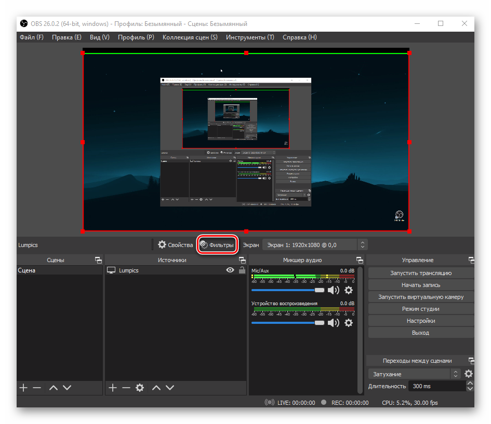Screen dimensions: 491x424
Task: Open transition properties gear next to Затухание
Action: click(469, 374)
